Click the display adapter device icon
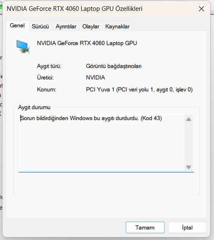The image size is (214, 240). click(23, 47)
